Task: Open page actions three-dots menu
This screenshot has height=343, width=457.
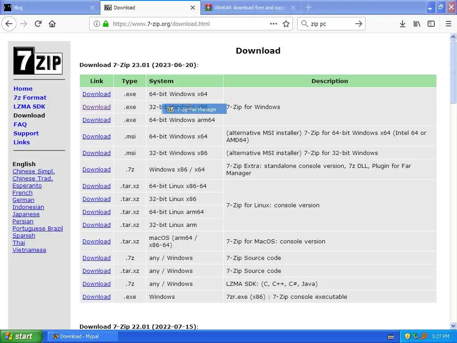Action: (x=274, y=24)
